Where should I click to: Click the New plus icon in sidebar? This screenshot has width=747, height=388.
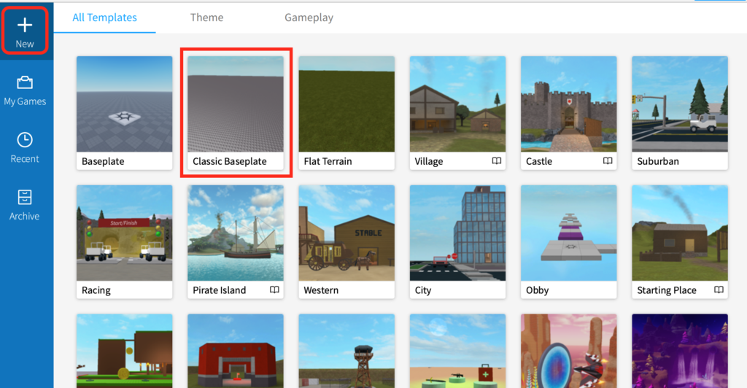point(25,25)
